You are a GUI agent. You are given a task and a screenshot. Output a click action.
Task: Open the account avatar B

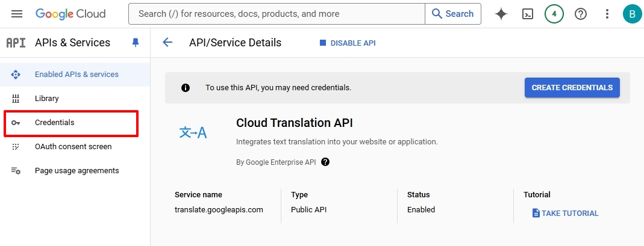(x=632, y=14)
